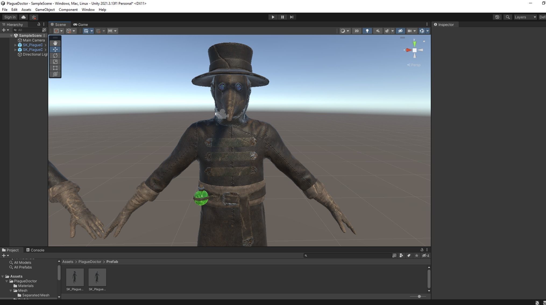
Task: Open the grid axis dropdown arrow
Action: (x=92, y=31)
